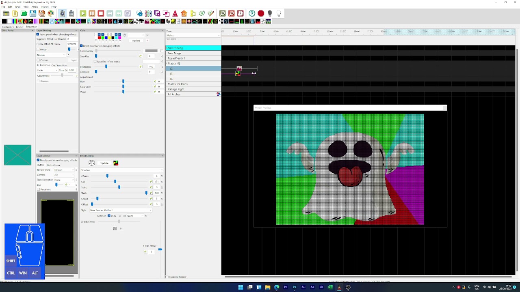Click the Zoom Out magnifier icon
Image resolution: width=520 pixels, height=292 pixels.
click(232, 13)
